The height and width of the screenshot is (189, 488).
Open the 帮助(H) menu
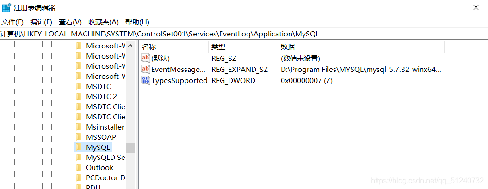[x=137, y=22]
